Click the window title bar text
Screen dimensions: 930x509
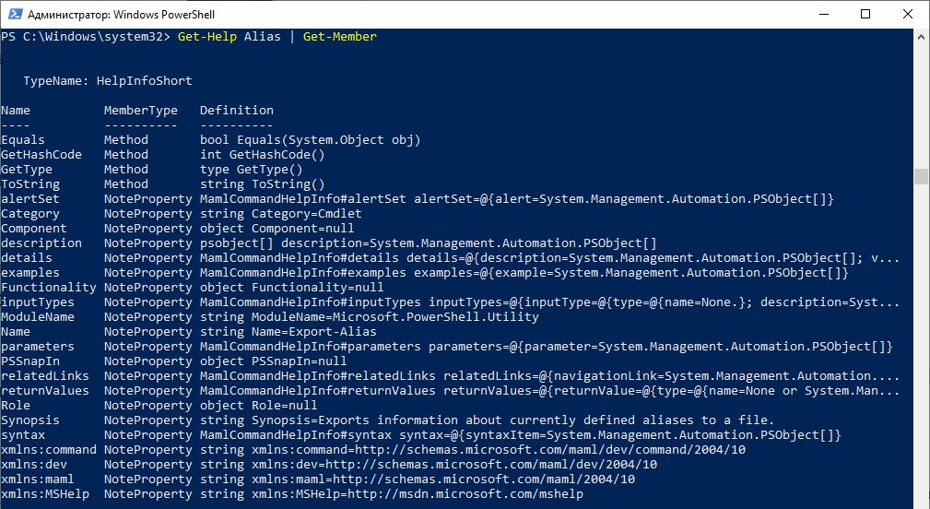[x=121, y=14]
